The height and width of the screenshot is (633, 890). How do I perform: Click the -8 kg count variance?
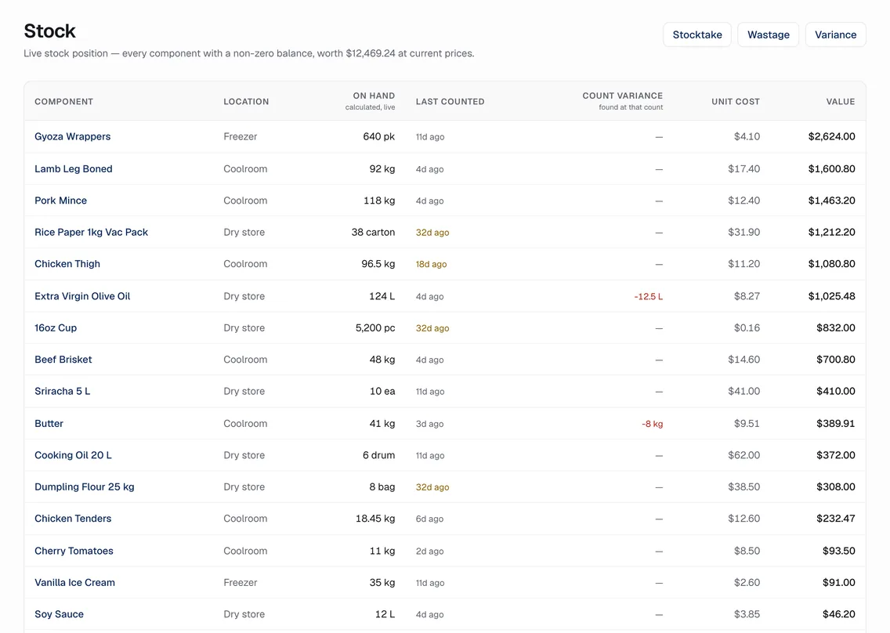(x=652, y=424)
